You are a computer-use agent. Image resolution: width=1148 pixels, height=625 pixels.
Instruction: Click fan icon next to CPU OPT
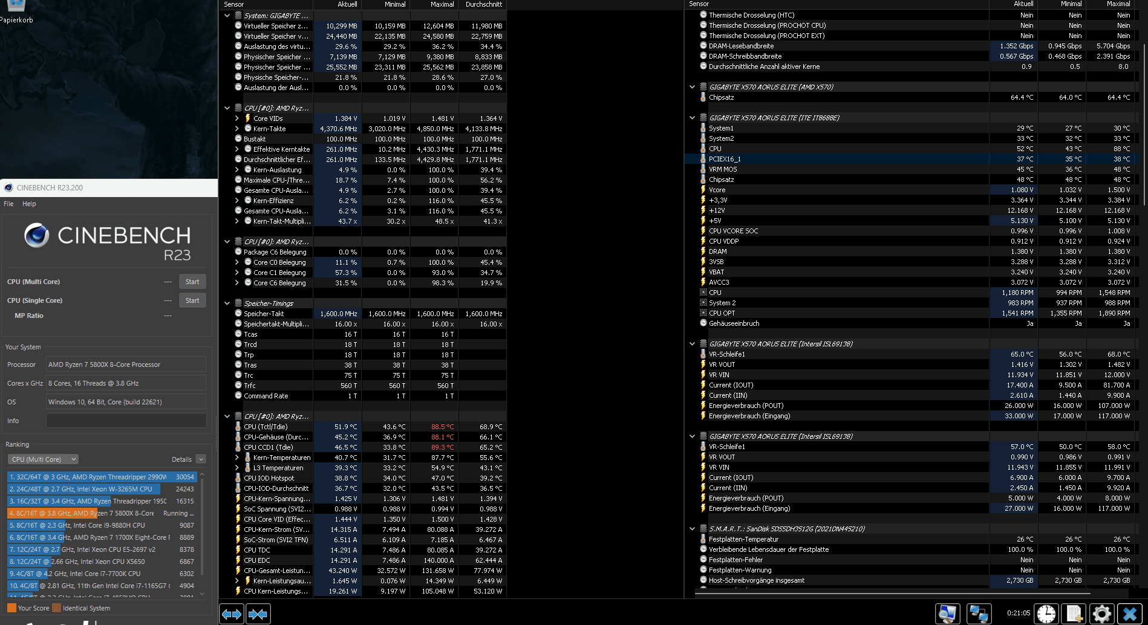click(703, 313)
